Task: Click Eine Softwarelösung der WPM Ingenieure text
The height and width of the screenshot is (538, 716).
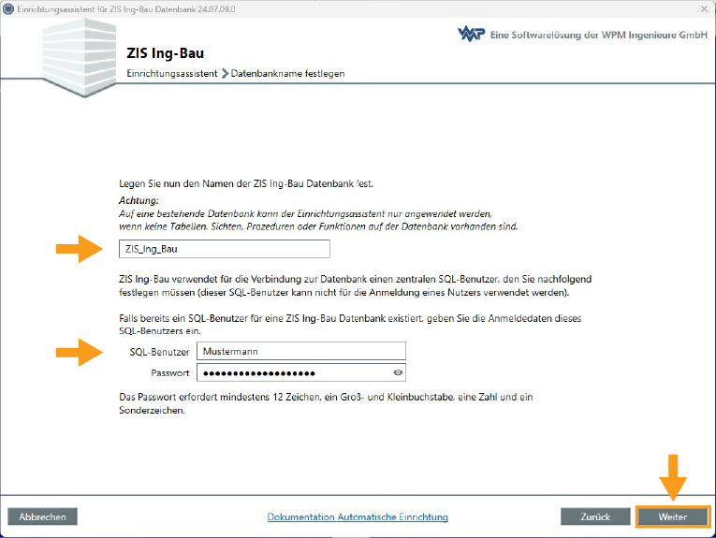Action: [x=599, y=35]
